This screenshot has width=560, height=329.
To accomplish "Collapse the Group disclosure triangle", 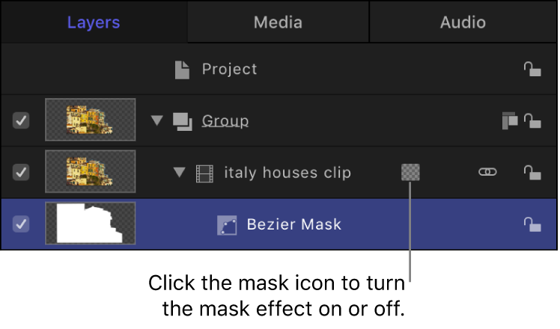I will click(156, 120).
